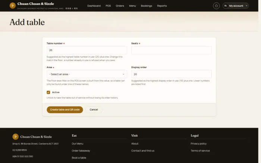Click the Shop 6, 88 Bunda Street address
The width and height of the screenshot is (261, 163).
(35, 144)
